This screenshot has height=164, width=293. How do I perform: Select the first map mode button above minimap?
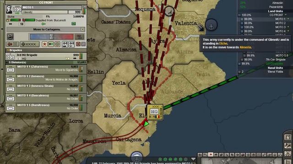tap(200, 154)
